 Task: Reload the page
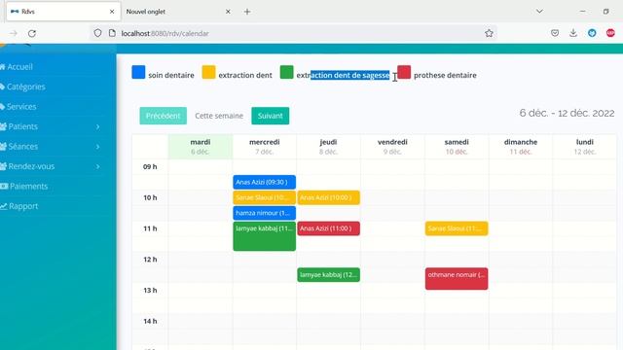click(32, 33)
